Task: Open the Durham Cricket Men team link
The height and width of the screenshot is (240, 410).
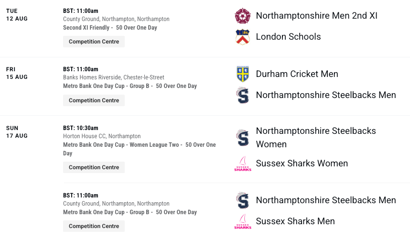Action: point(297,74)
